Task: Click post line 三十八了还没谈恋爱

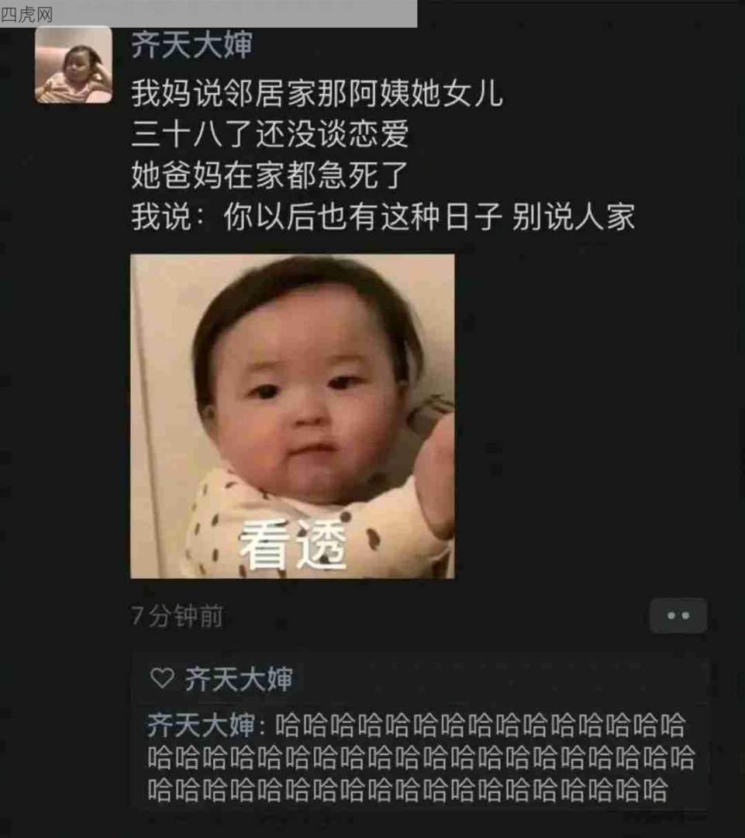Action: (x=271, y=133)
